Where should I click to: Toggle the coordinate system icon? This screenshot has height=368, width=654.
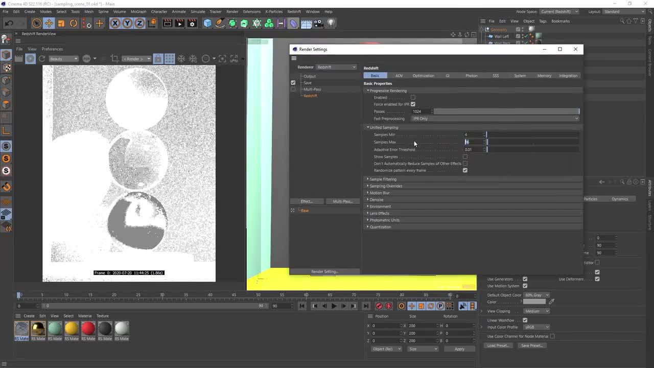click(x=152, y=23)
